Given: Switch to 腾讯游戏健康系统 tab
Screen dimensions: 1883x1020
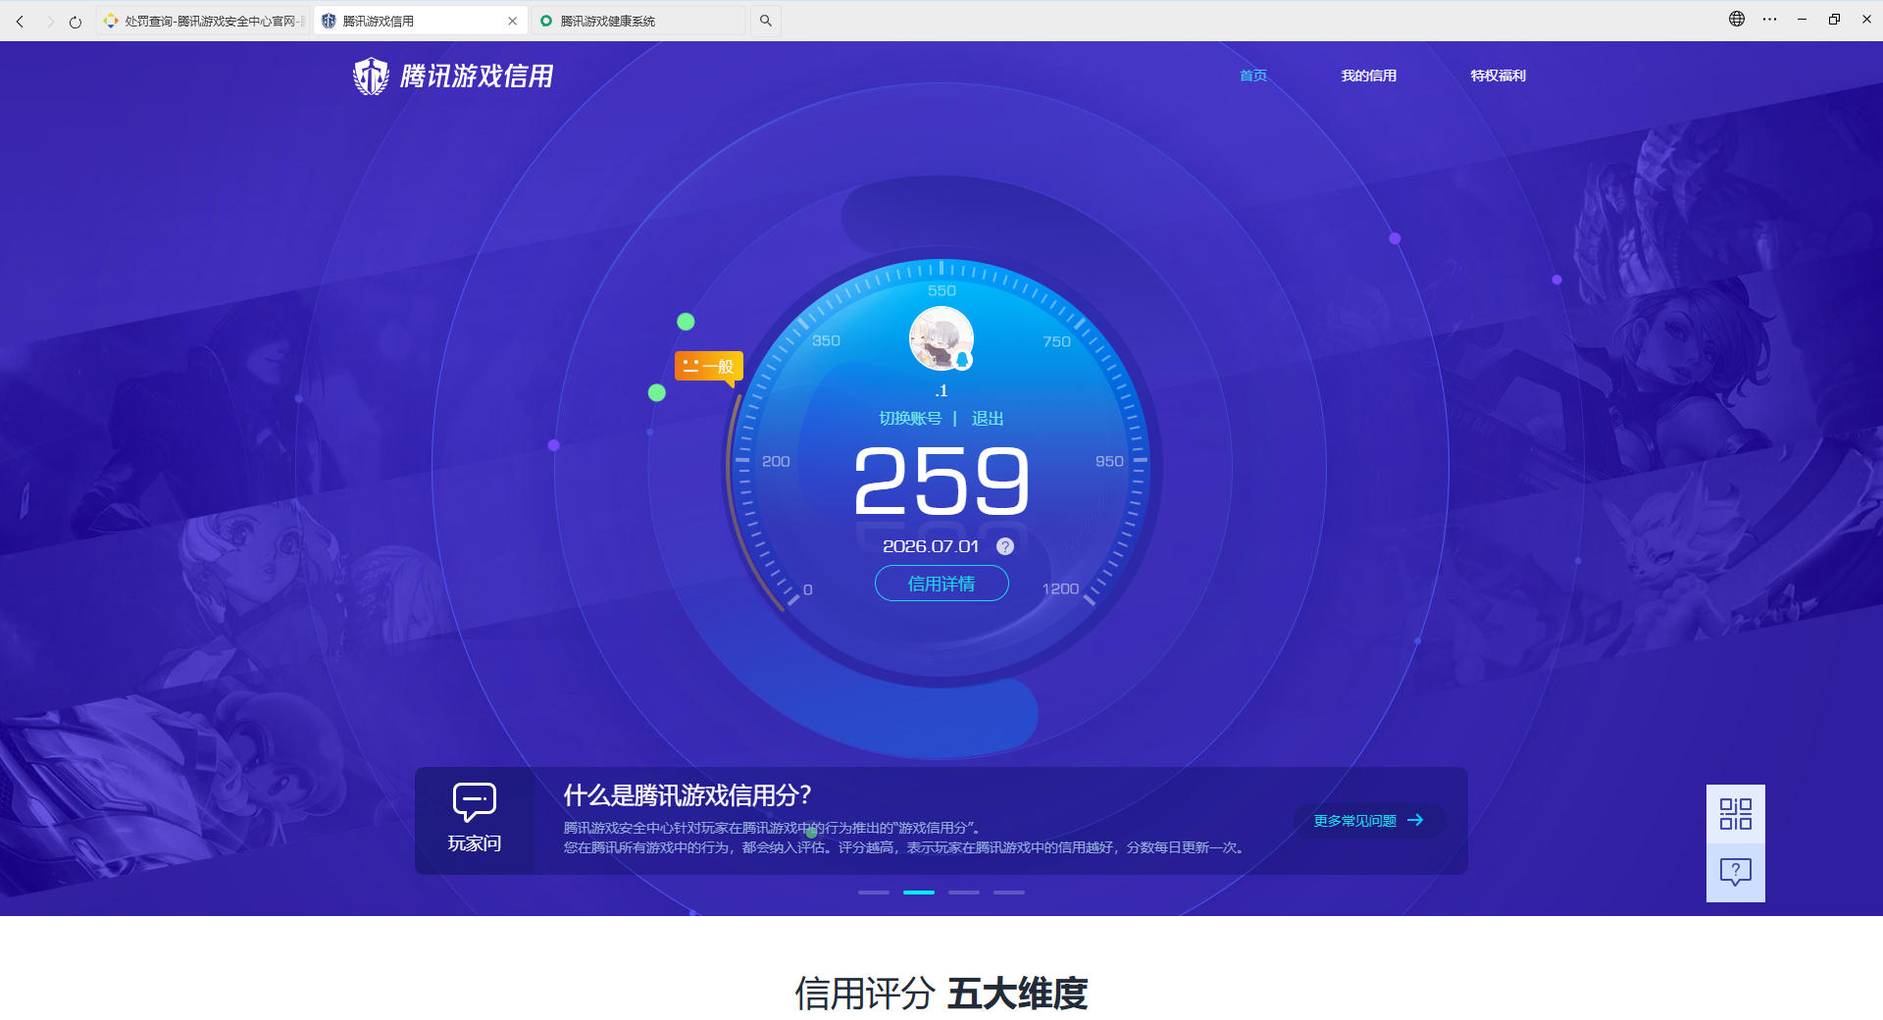Looking at the screenshot, I should (x=638, y=21).
